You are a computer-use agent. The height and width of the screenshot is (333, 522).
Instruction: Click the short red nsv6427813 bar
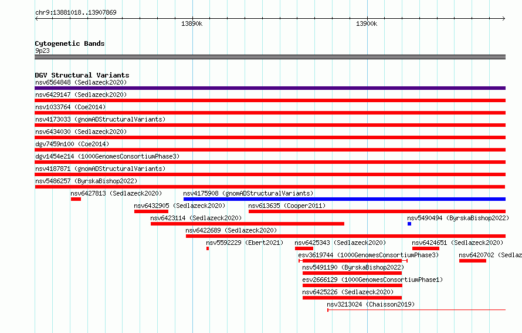click(x=76, y=199)
